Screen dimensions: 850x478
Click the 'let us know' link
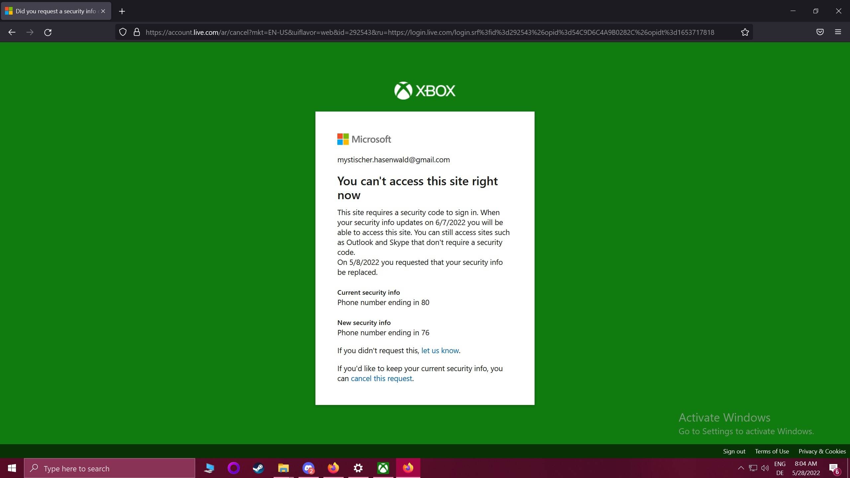coord(440,351)
